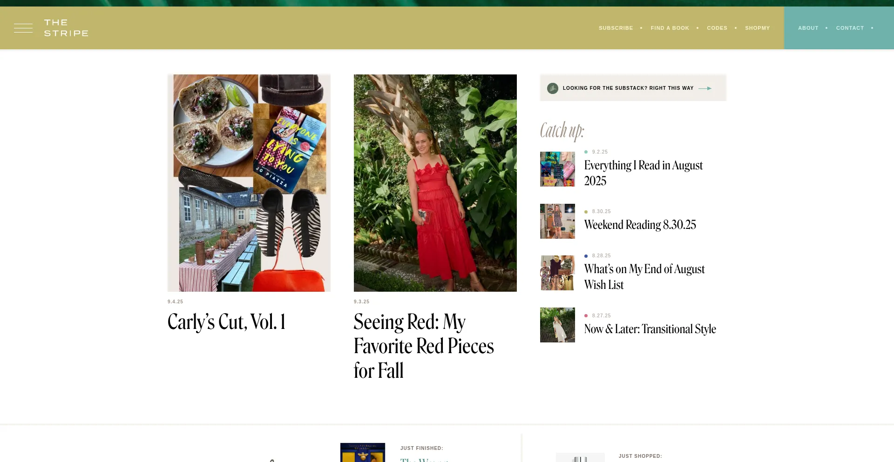
Task: Click the 'Just Shopped:' label
Action: (x=640, y=456)
